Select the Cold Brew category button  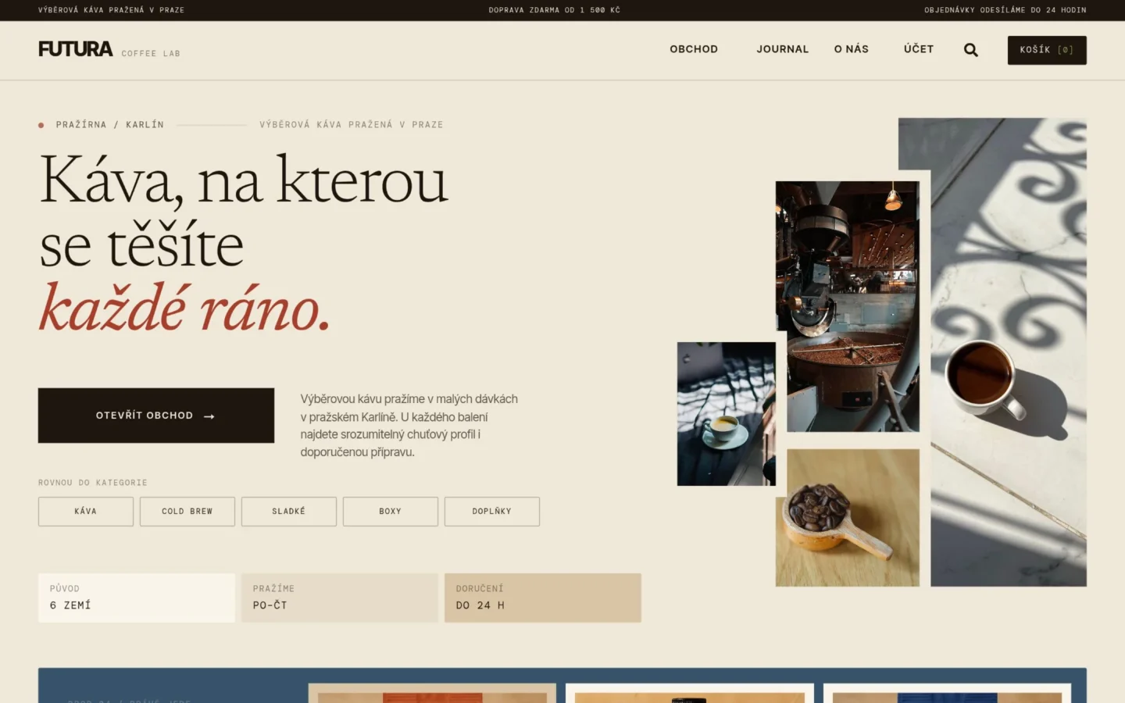[x=187, y=512]
